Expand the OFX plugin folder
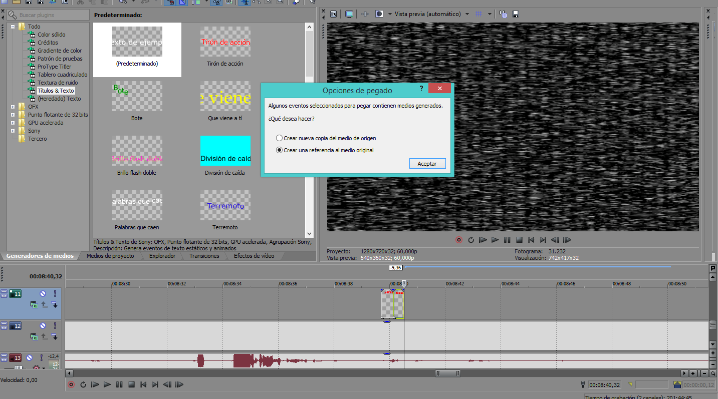The image size is (718, 399). [13, 107]
